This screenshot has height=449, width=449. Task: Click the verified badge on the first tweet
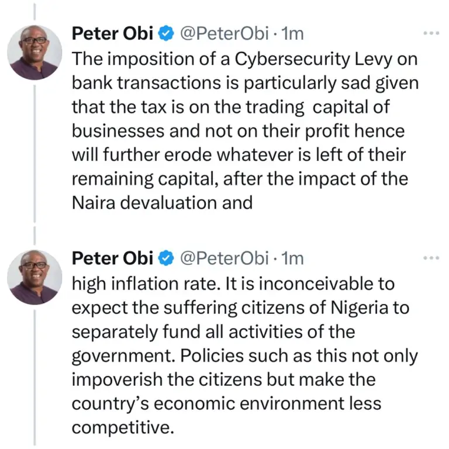[167, 34]
